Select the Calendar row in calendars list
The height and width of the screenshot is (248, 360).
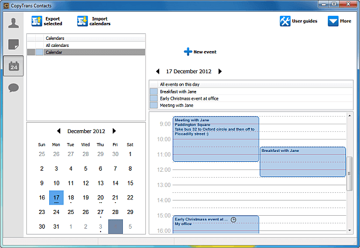pyautogui.click(x=86, y=52)
